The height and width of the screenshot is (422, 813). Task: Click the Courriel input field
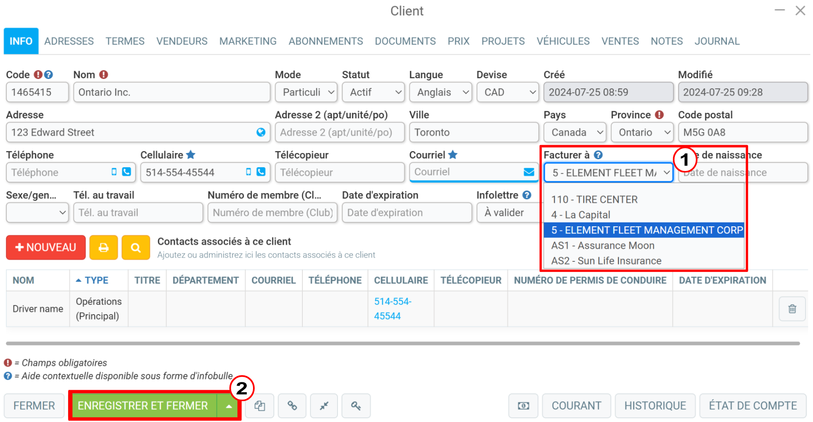pyautogui.click(x=466, y=172)
